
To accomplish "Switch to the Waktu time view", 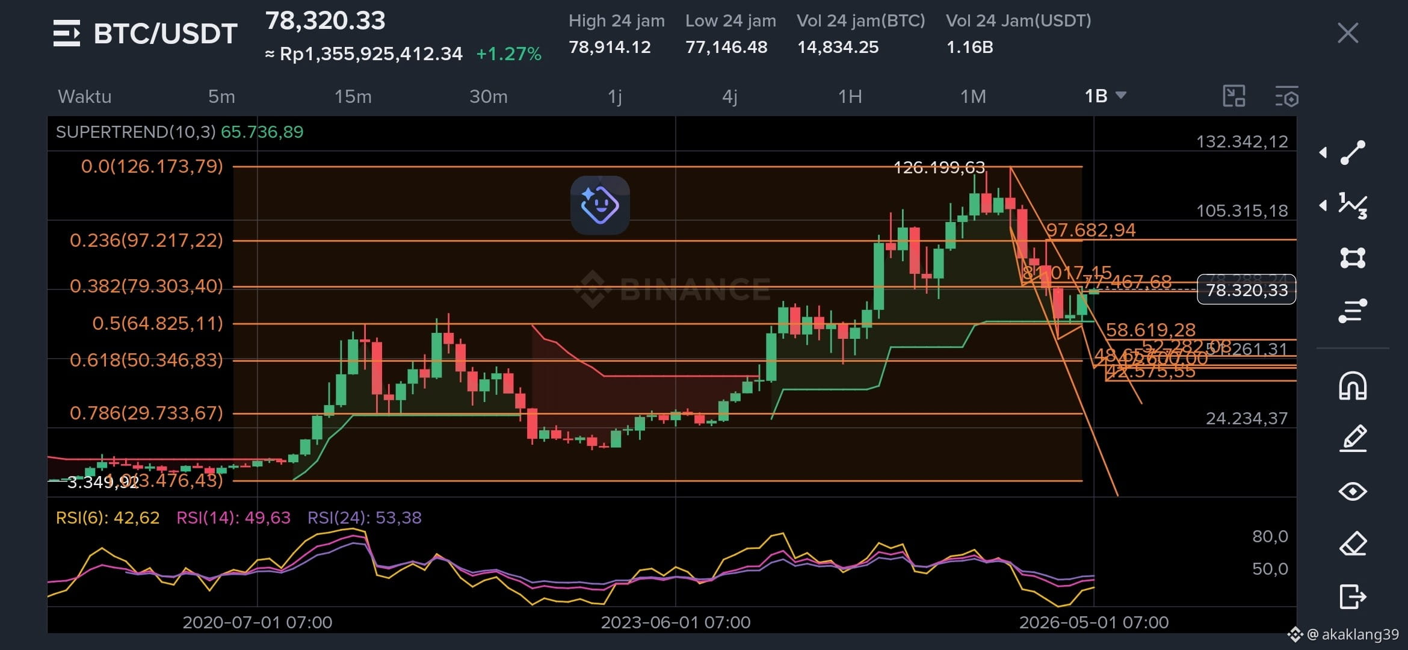I will pyautogui.click(x=85, y=96).
